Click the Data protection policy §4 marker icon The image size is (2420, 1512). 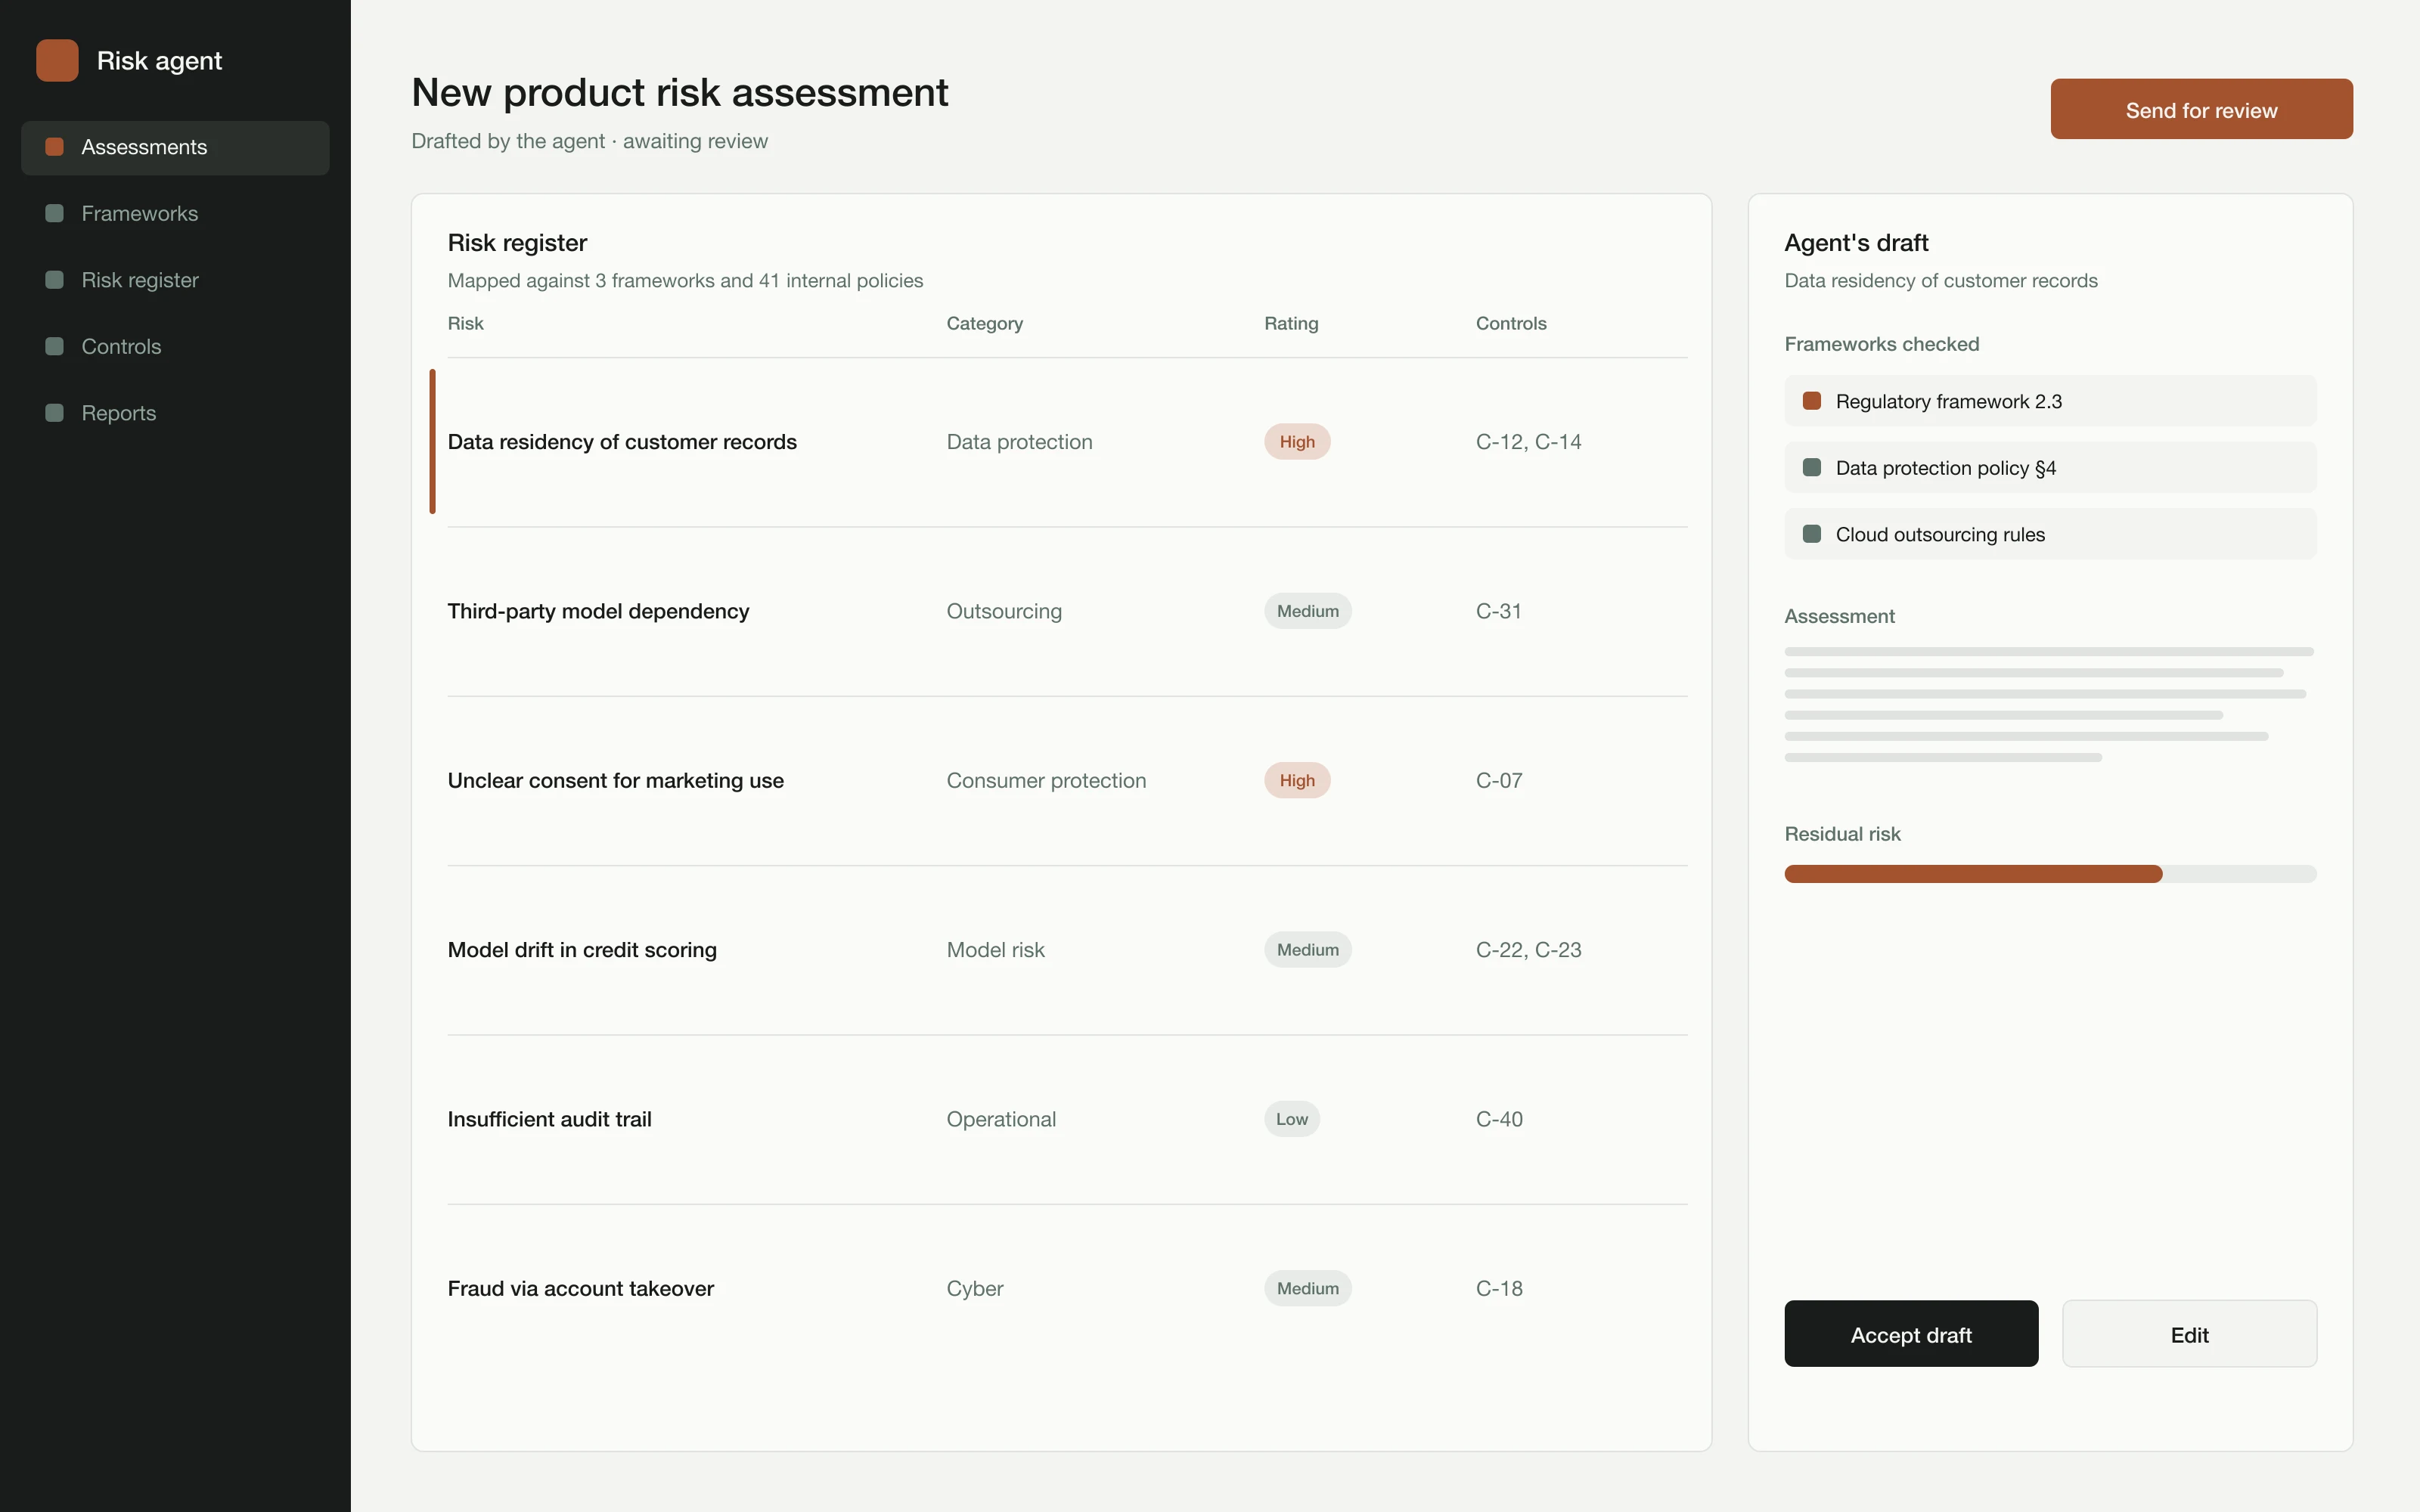(1811, 468)
